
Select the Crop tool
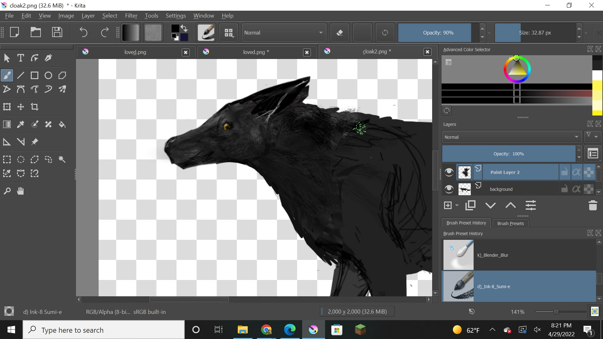[x=35, y=107]
